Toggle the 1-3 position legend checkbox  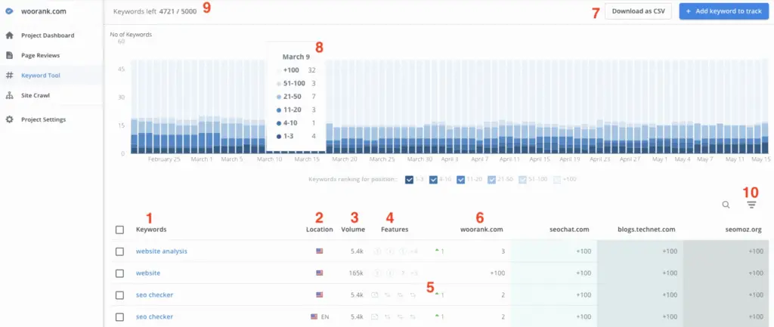pos(409,180)
